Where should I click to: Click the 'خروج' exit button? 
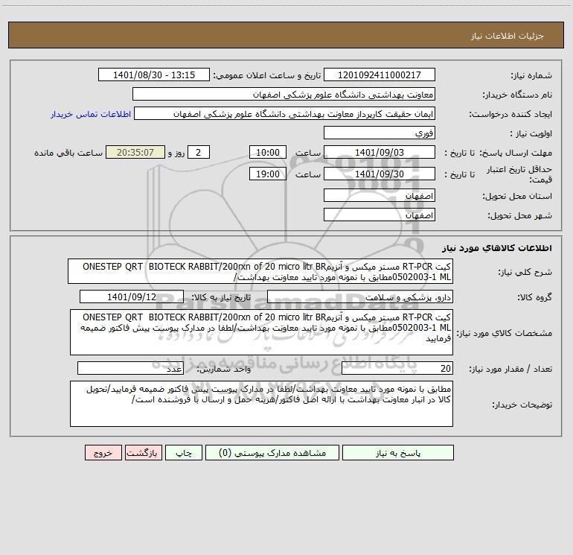click(103, 453)
